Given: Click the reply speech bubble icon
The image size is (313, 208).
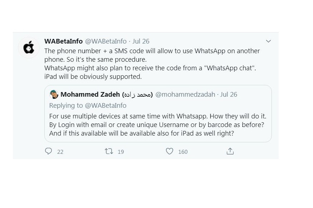Looking at the screenshot, I should click(49, 151).
